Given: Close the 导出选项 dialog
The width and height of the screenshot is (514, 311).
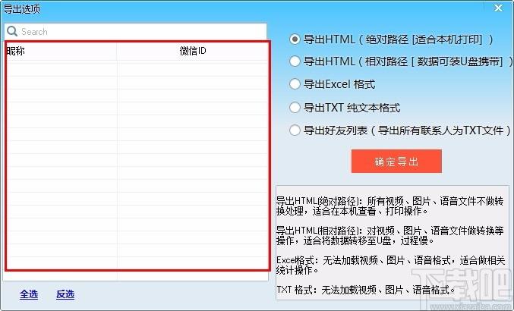Looking at the screenshot, I should point(498,8).
